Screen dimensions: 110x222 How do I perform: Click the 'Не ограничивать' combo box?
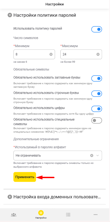tap(58, 156)
